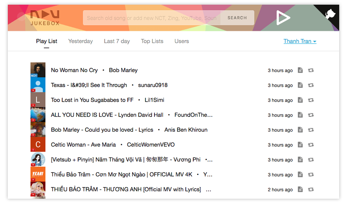Click the 2 hours ago timestamp

click(x=280, y=190)
